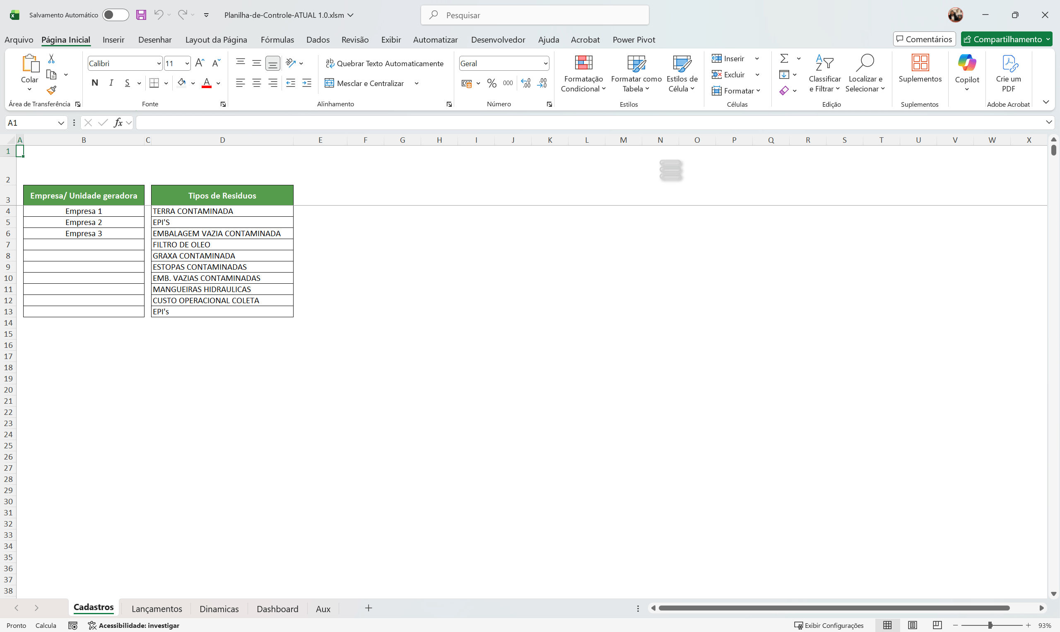Open the Geral number format dropdown
This screenshot has height=632, width=1060.
click(x=545, y=63)
